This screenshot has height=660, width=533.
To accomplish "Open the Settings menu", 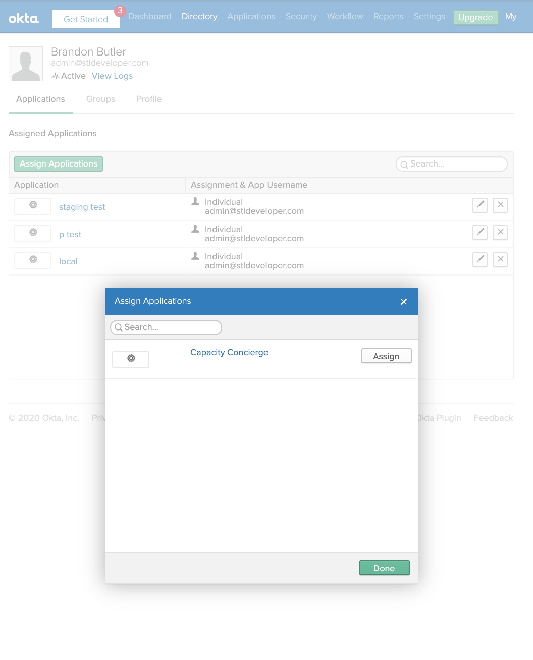I will point(430,16).
